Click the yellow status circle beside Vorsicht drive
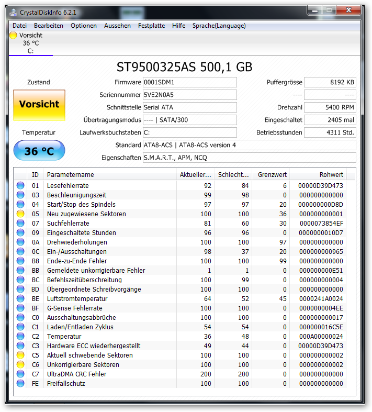Screen dimensions: 372x412 [x=13, y=35]
